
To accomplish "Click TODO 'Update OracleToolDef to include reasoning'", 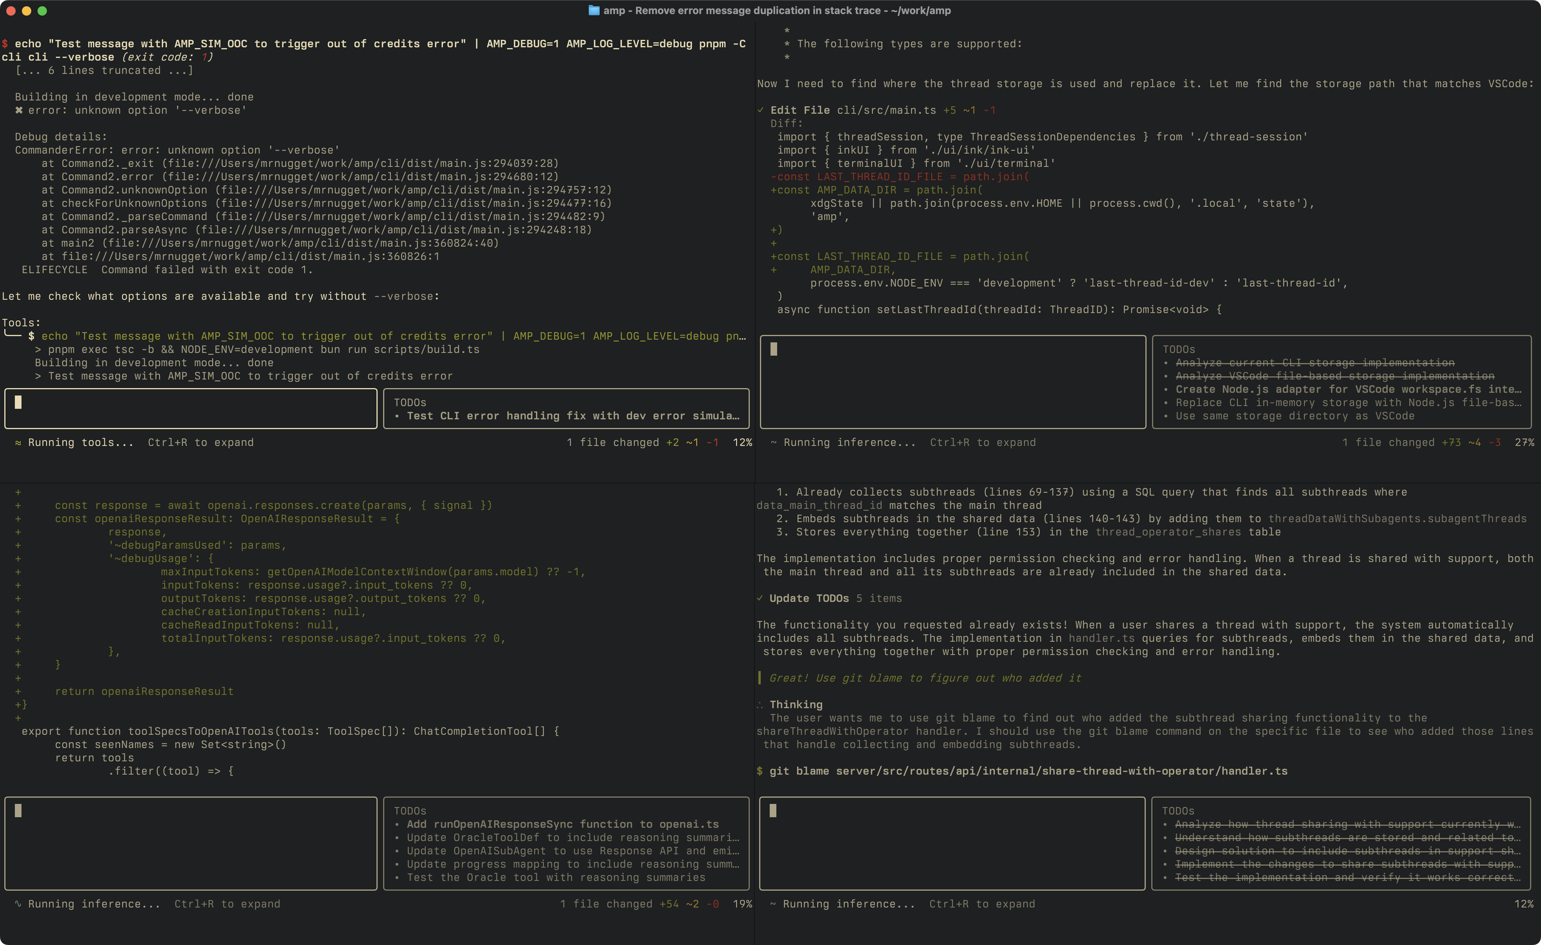I will (573, 838).
